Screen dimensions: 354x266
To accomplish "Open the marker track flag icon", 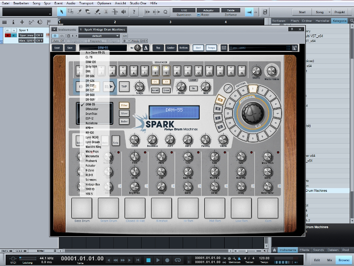I will tap(48, 22).
